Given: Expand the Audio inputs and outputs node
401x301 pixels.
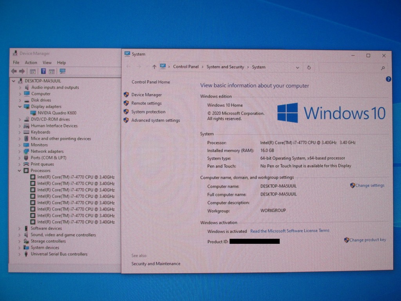Looking at the screenshot, I should pyautogui.click(x=20, y=87).
